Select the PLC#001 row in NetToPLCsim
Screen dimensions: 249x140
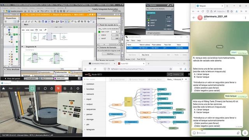point(157,48)
